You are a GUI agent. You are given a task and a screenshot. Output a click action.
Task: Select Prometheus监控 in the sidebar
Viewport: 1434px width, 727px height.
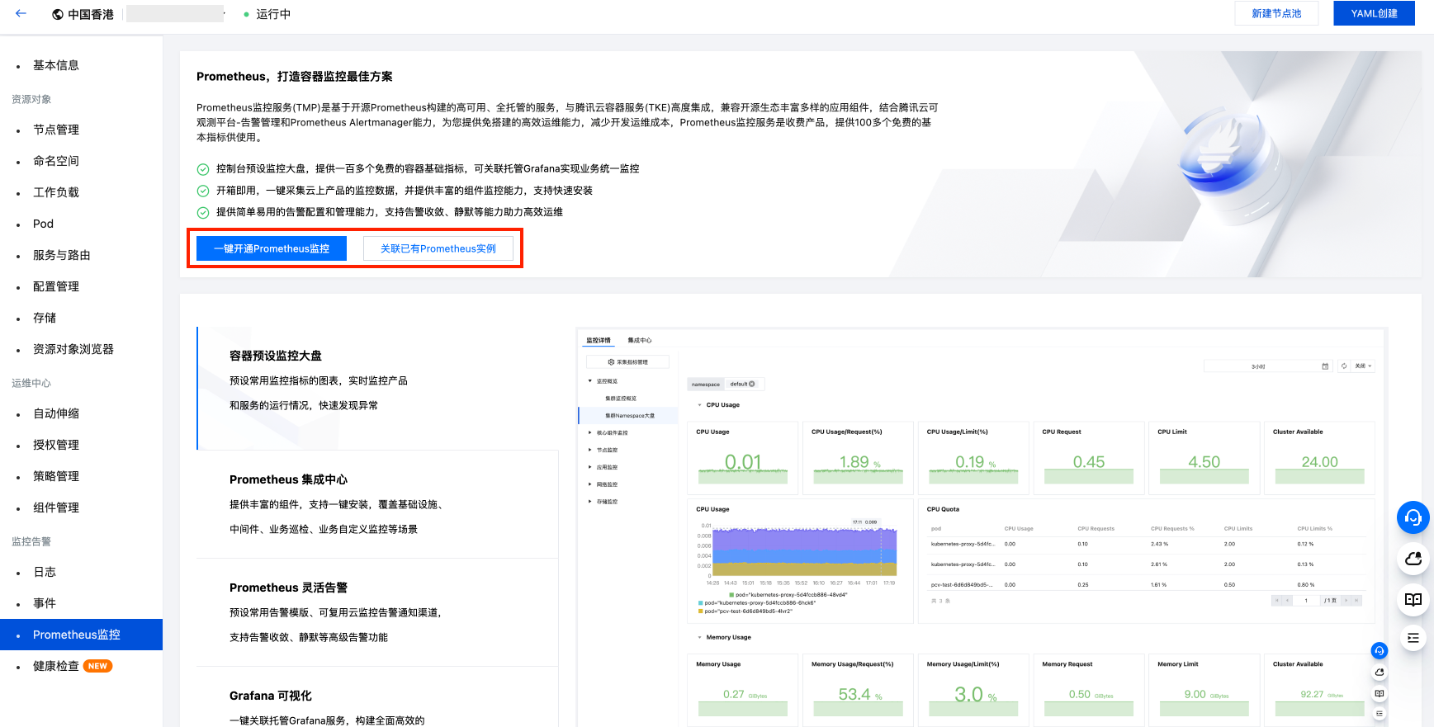[77, 635]
